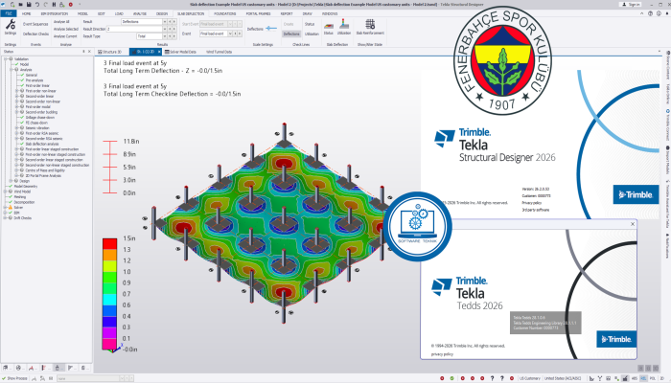Click the red swatch in the deflection legend
Image resolution: width=671 pixels, height=383 pixels.
(109, 243)
